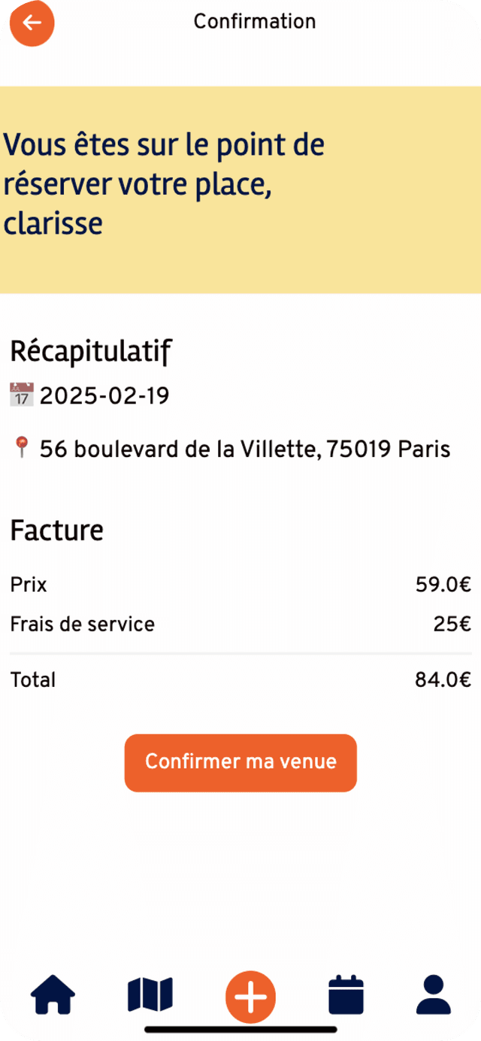Go back using the orange arrow

32,23
